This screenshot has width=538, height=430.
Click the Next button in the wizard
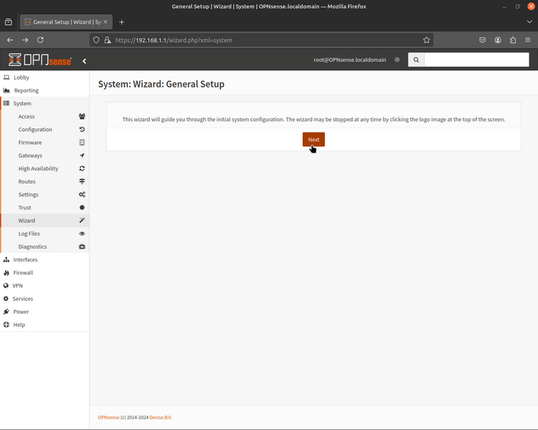coord(313,140)
